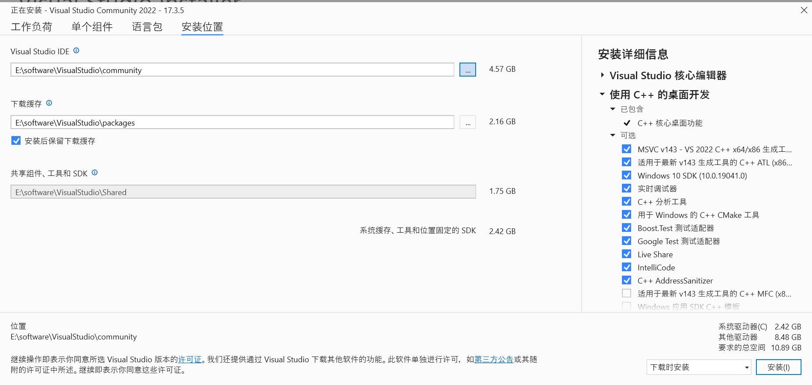Open the 下载时安装 dropdown

(699, 367)
